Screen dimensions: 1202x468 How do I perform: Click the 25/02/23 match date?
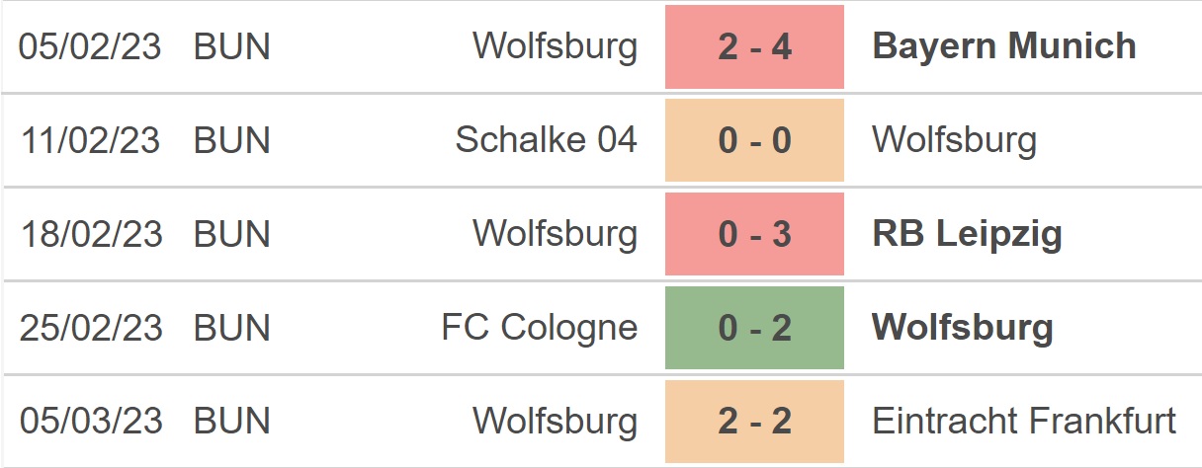(x=90, y=328)
